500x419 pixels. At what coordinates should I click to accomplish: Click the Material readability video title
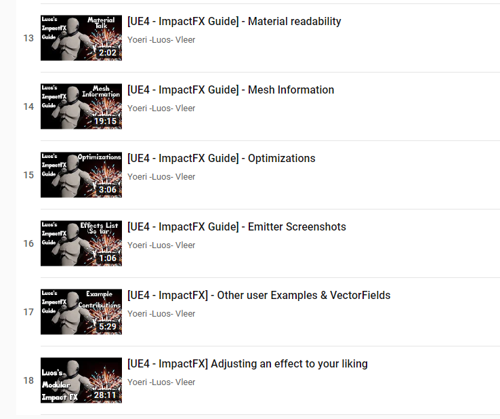tap(234, 22)
